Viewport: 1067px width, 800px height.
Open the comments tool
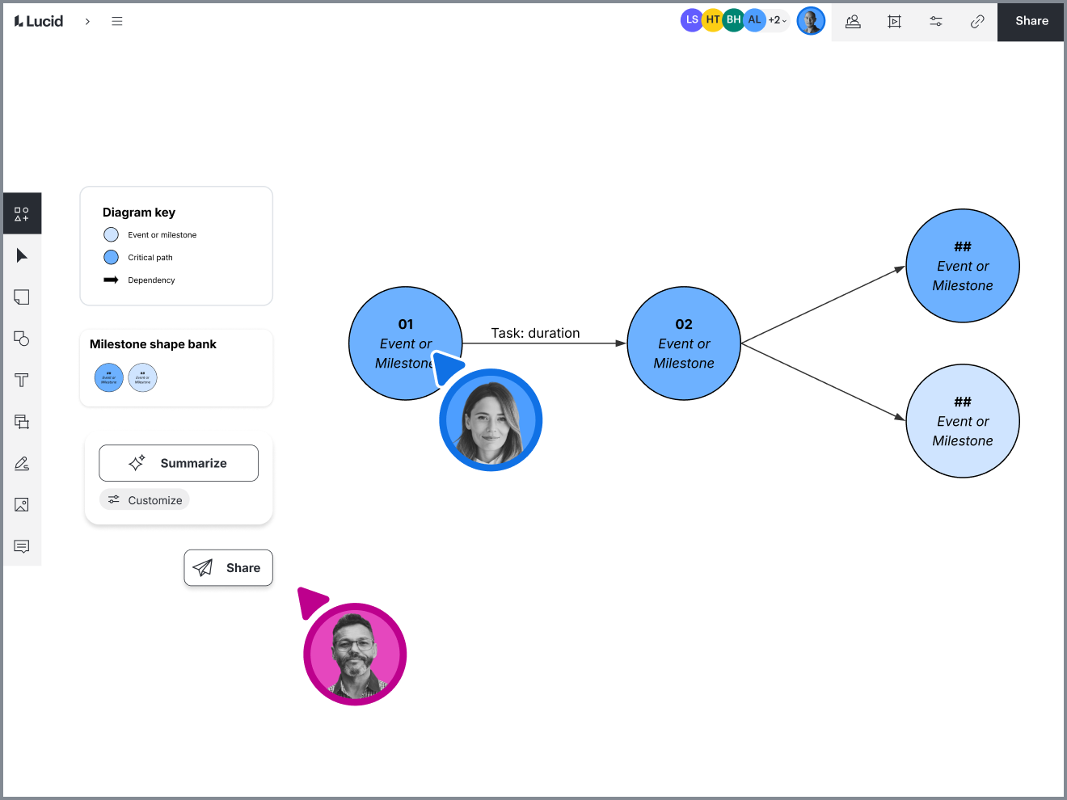pos(22,546)
